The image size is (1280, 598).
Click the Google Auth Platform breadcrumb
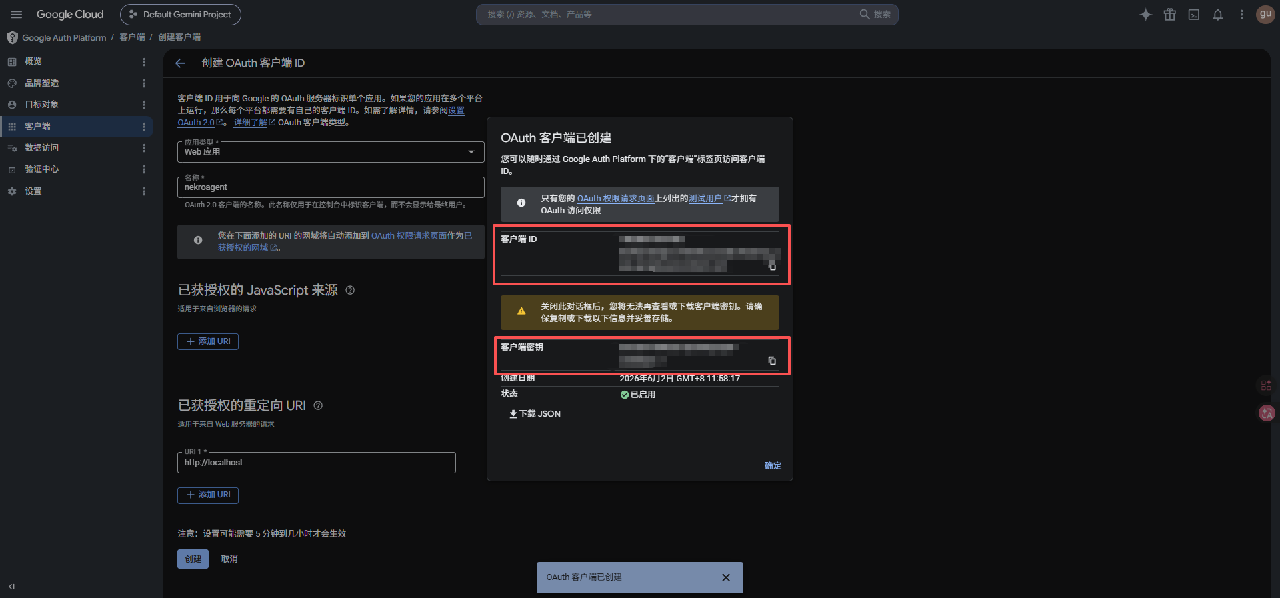64,38
